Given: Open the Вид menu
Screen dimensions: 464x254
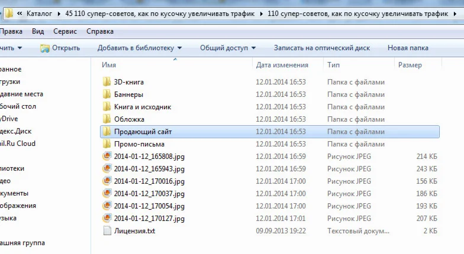Looking at the screenshot, I should (38, 31).
